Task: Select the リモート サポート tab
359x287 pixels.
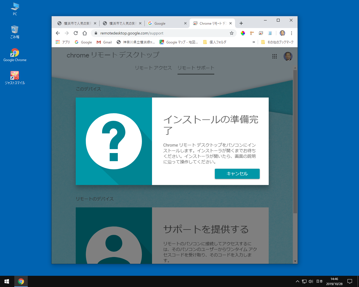Action: click(196, 68)
